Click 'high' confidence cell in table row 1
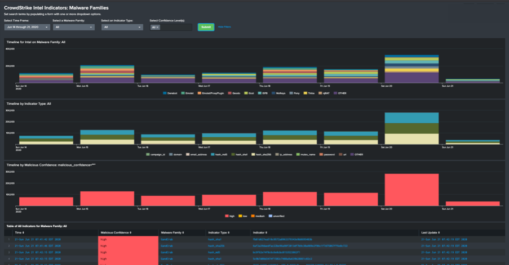This screenshot has height=265, width=509. [128, 240]
